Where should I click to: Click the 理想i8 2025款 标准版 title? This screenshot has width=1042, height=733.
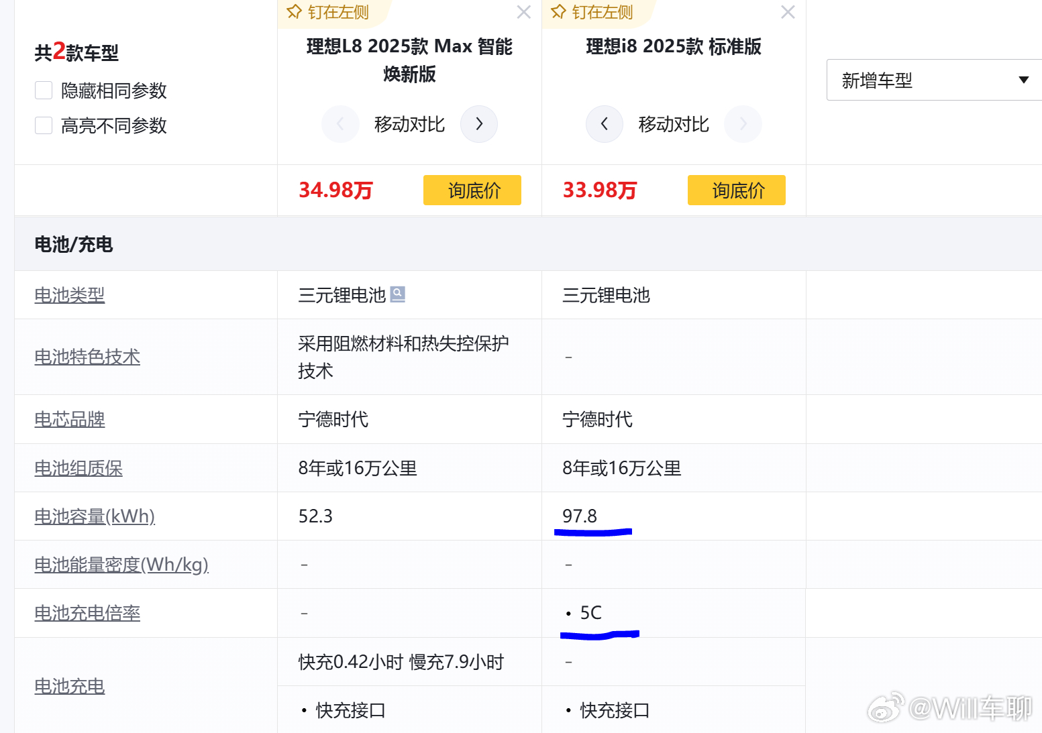pos(674,46)
